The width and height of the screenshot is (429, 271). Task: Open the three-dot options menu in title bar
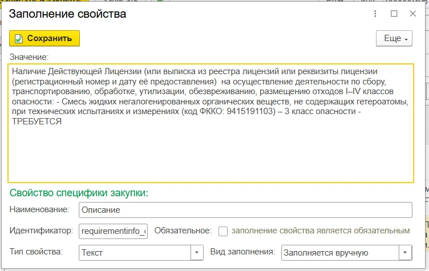click(375, 14)
